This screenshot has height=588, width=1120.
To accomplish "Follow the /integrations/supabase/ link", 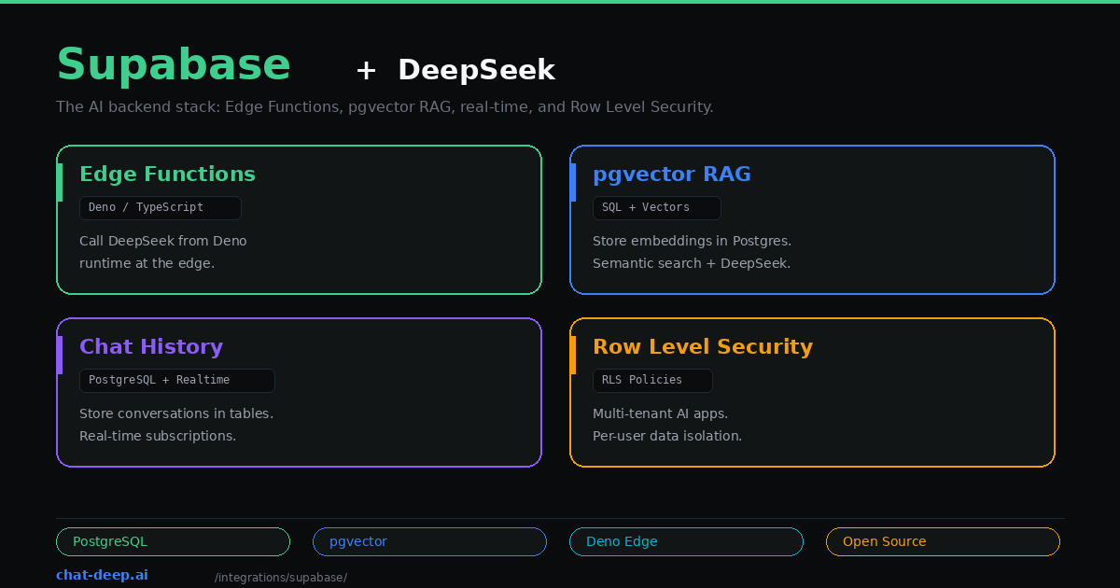I will 281,577.
